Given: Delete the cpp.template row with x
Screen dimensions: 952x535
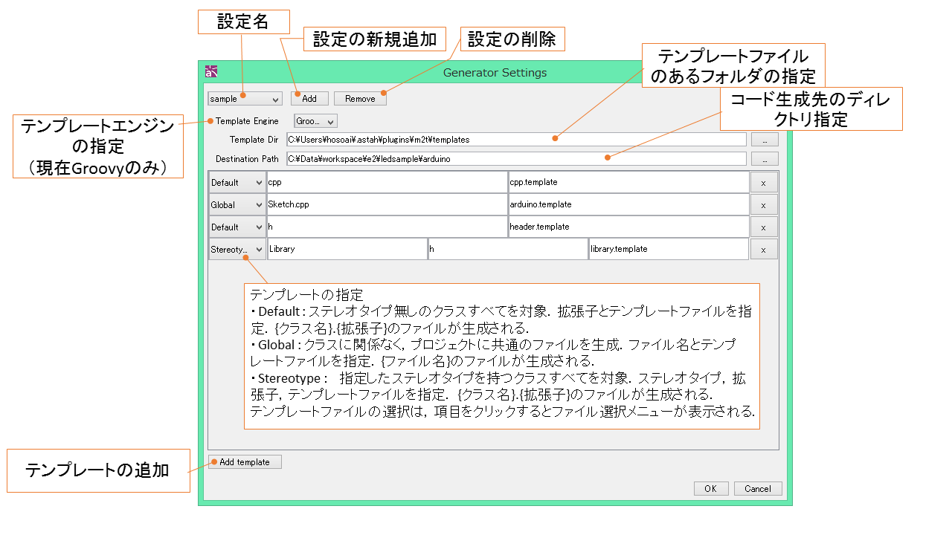Looking at the screenshot, I should click(x=764, y=182).
